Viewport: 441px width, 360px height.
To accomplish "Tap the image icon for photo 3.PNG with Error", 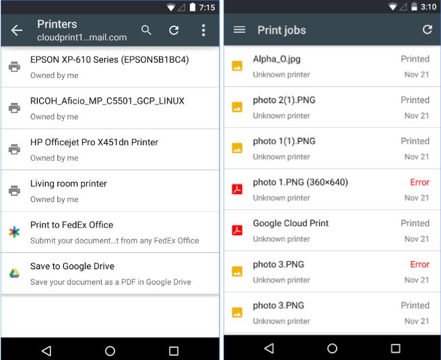I will pyautogui.click(x=237, y=272).
